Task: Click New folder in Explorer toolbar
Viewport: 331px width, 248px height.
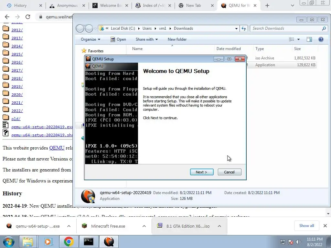Action: click(177, 39)
